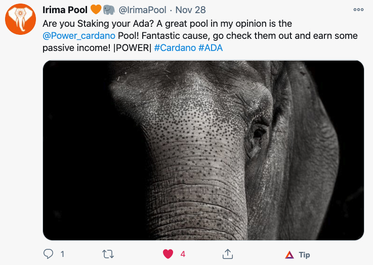This screenshot has height=265, width=373.
Task: Expand the tweet's more options menu
Action: [358, 10]
